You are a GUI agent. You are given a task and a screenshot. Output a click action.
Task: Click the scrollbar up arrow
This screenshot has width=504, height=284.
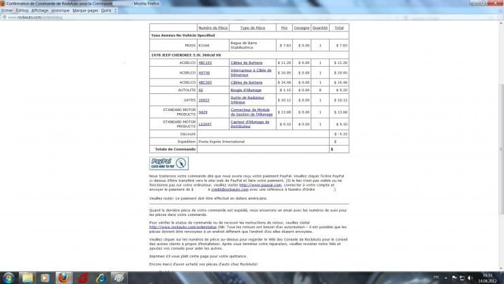click(501, 23)
